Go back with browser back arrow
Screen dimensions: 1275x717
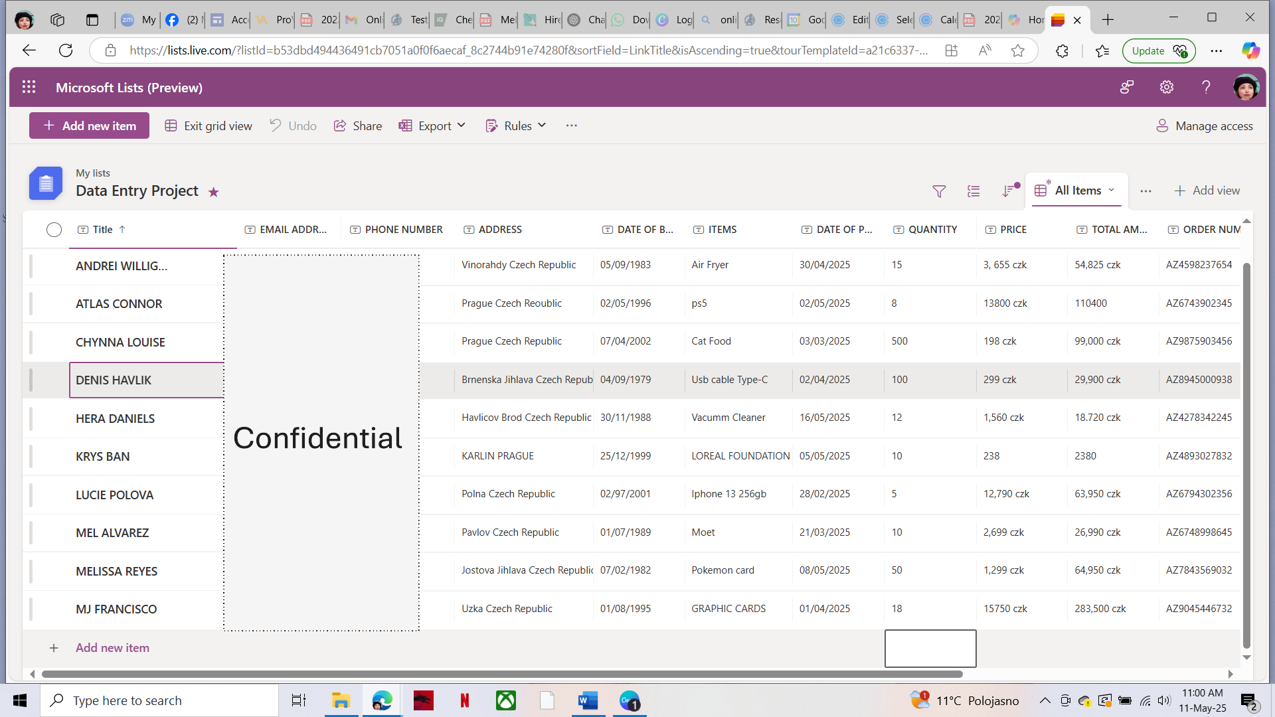pyautogui.click(x=29, y=50)
